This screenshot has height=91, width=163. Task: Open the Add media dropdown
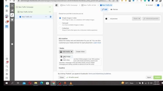point(66,52)
